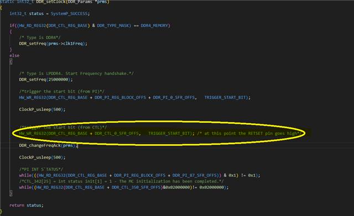The height and width of the screenshot is (216, 354).
Task: Click DDR_CTL_350_SFR_OFFS in the while loop
Action: click(x=136, y=187)
